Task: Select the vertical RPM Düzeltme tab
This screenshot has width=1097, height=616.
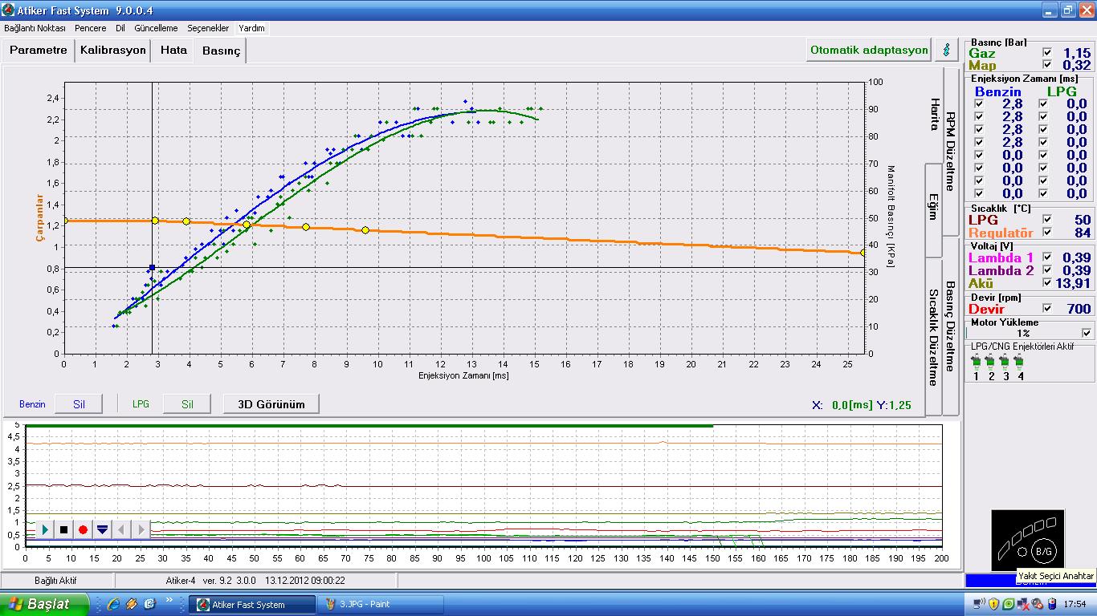Action: (951, 151)
